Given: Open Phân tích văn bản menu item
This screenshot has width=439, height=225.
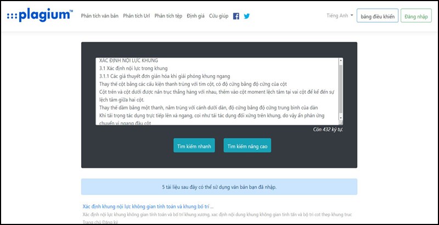Looking at the screenshot, I should 100,16.
